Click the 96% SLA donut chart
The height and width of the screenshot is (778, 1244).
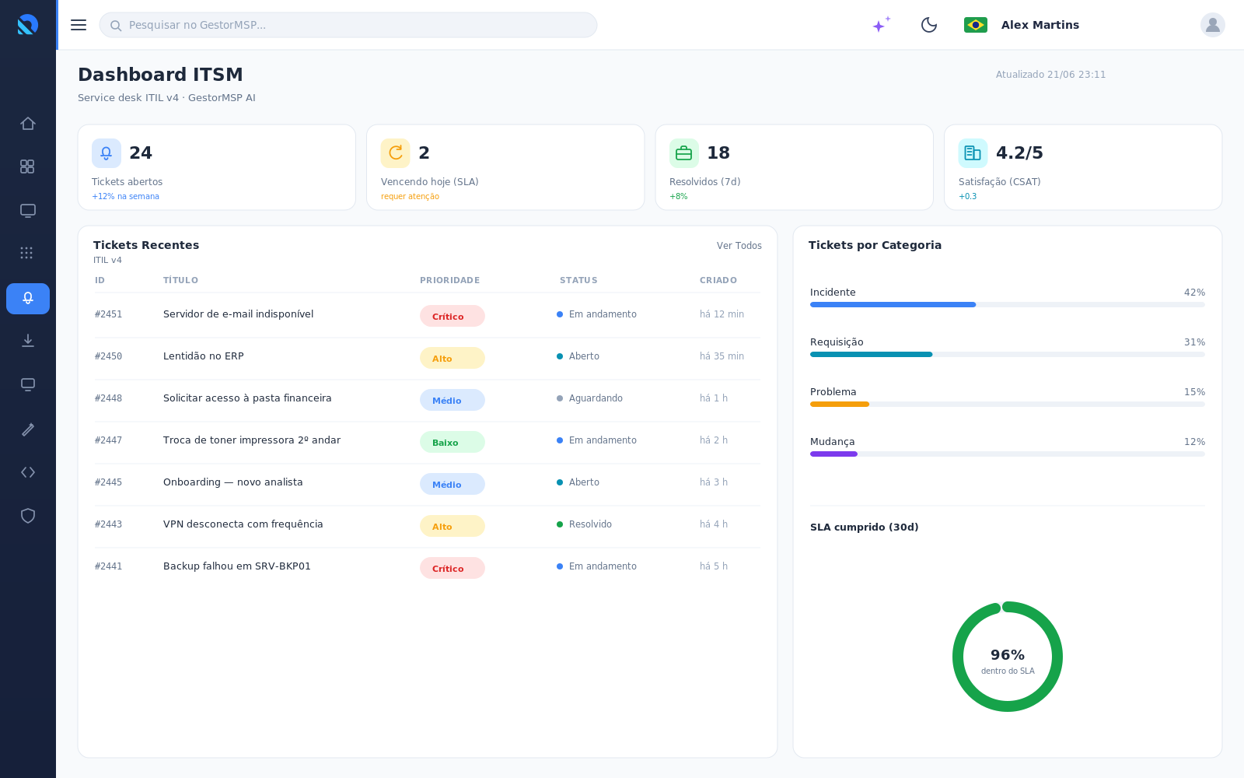1008,657
